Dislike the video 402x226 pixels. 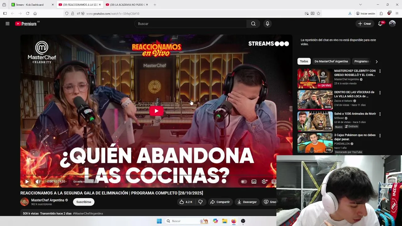pyautogui.click(x=200, y=202)
